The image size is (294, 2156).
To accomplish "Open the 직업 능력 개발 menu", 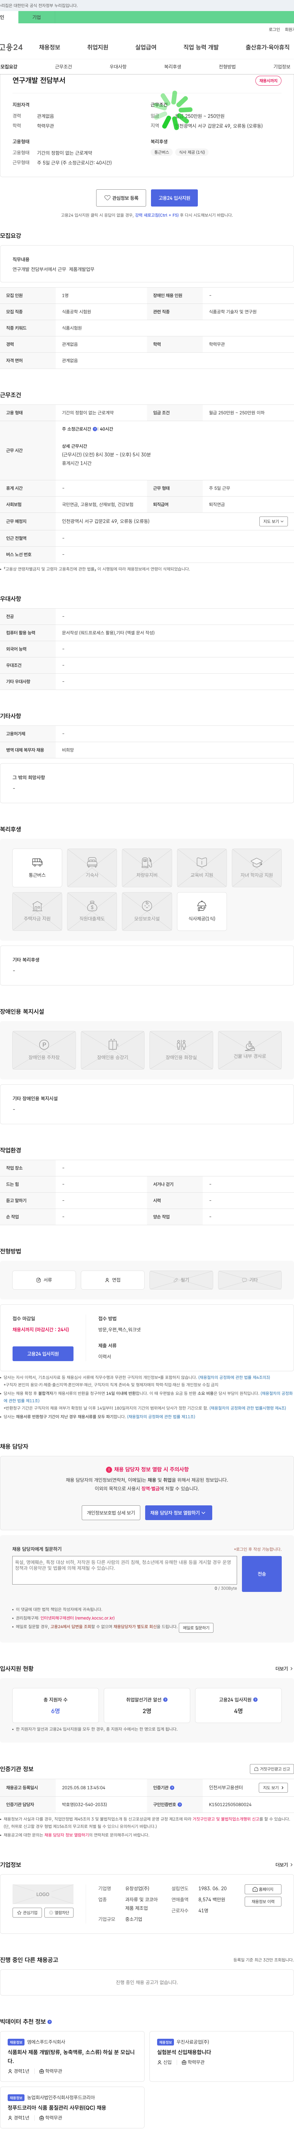I will click(x=201, y=47).
